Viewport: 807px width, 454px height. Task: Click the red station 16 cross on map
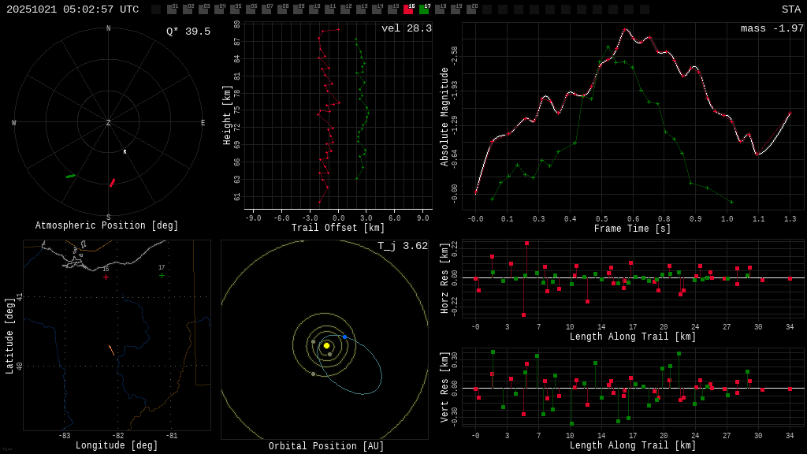pyautogui.click(x=106, y=277)
